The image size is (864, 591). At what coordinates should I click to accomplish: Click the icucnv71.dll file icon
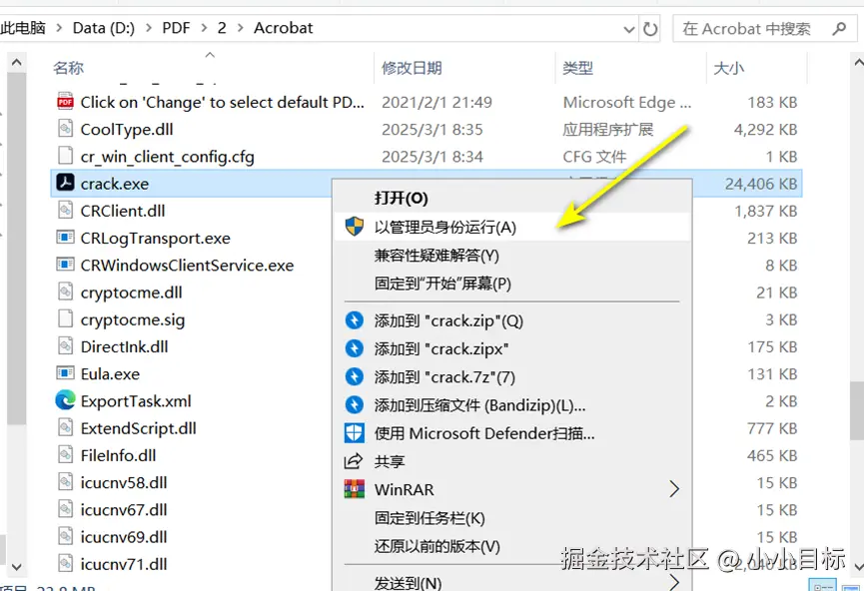(65, 563)
